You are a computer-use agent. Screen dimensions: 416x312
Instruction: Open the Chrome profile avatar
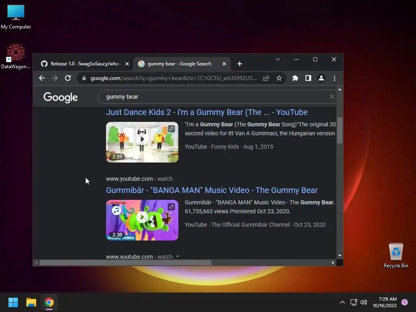point(321,78)
